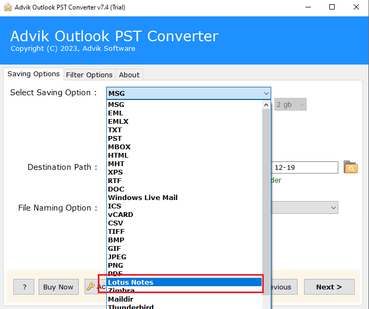
Task: Select the highlighted Lotus Notes option
Action: coord(185,282)
